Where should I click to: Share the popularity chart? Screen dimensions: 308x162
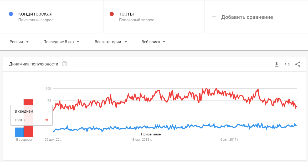(297, 64)
